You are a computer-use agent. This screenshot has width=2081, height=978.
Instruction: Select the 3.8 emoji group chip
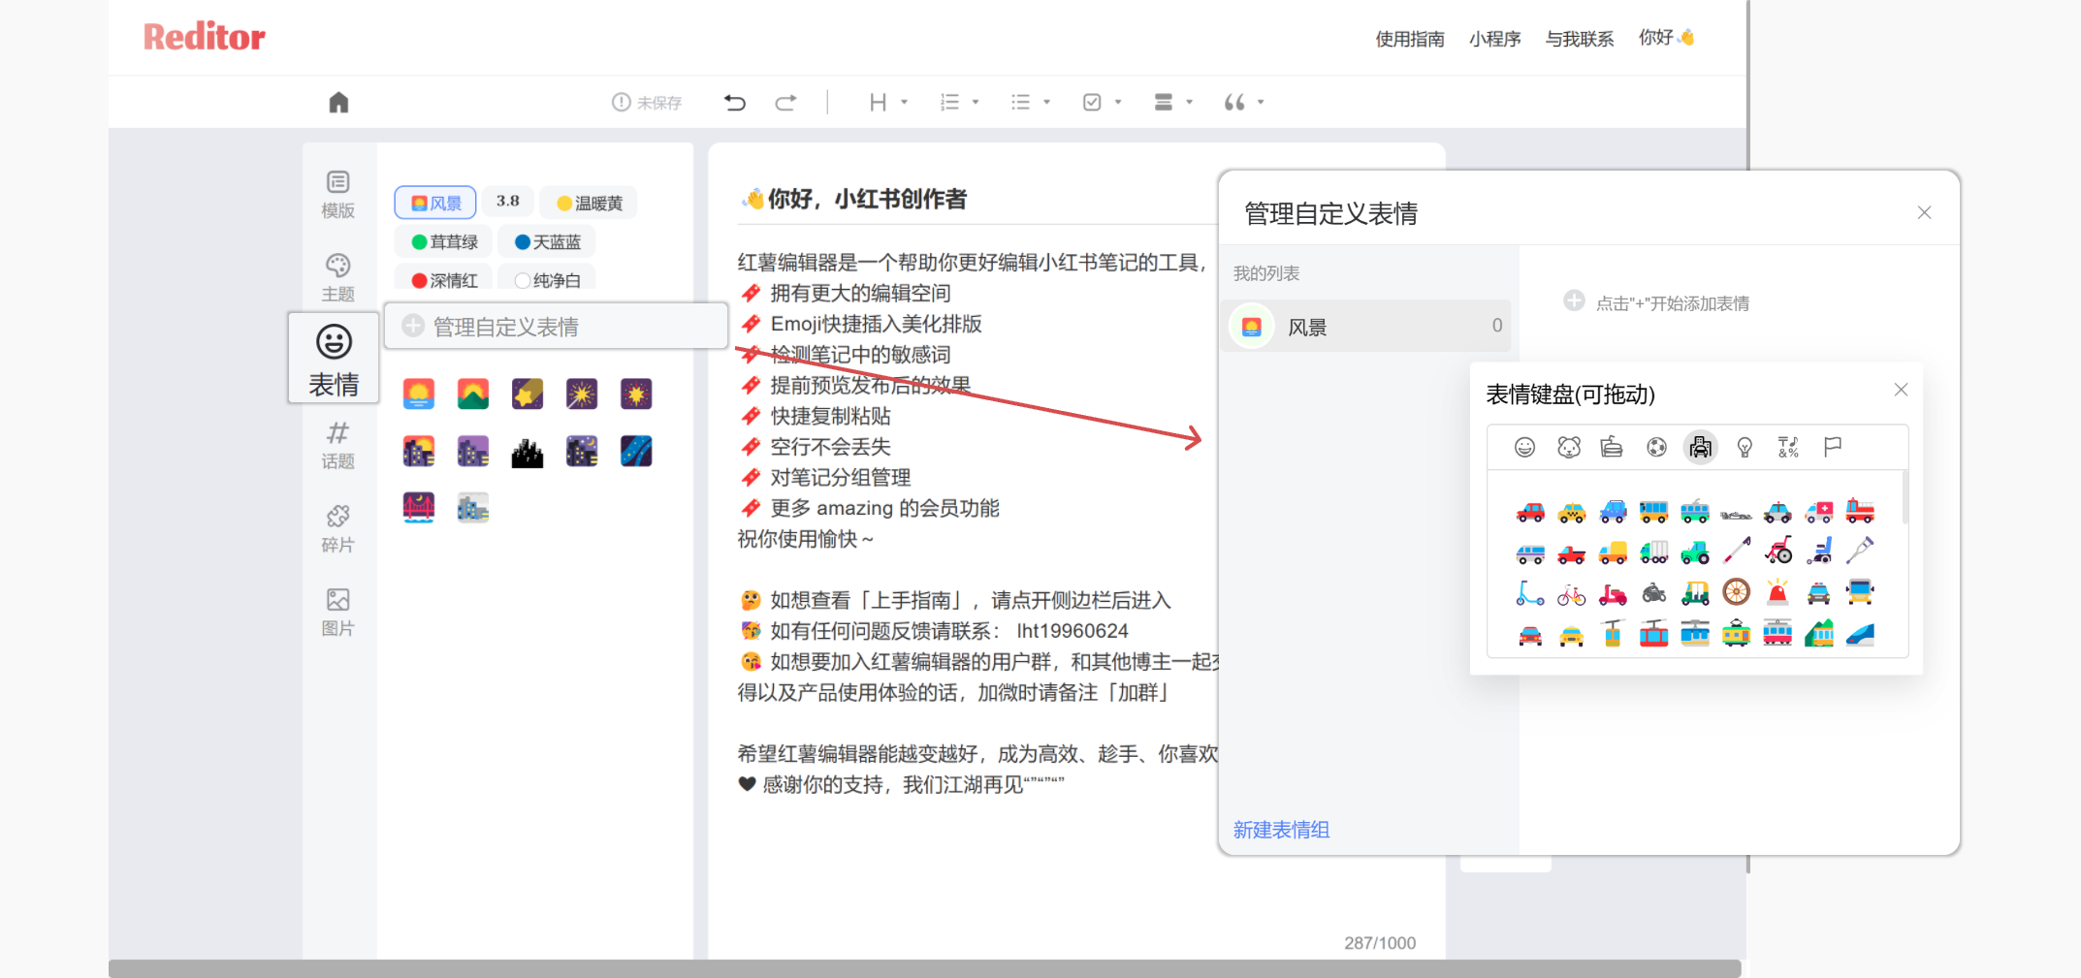508,202
